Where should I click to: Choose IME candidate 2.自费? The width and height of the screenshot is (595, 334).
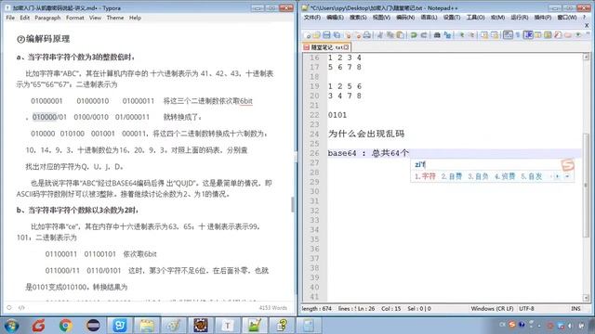pos(452,176)
